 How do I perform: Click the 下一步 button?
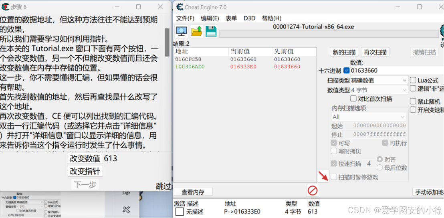[85, 185]
